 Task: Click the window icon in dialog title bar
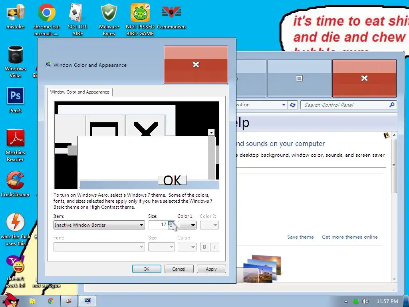(48, 64)
